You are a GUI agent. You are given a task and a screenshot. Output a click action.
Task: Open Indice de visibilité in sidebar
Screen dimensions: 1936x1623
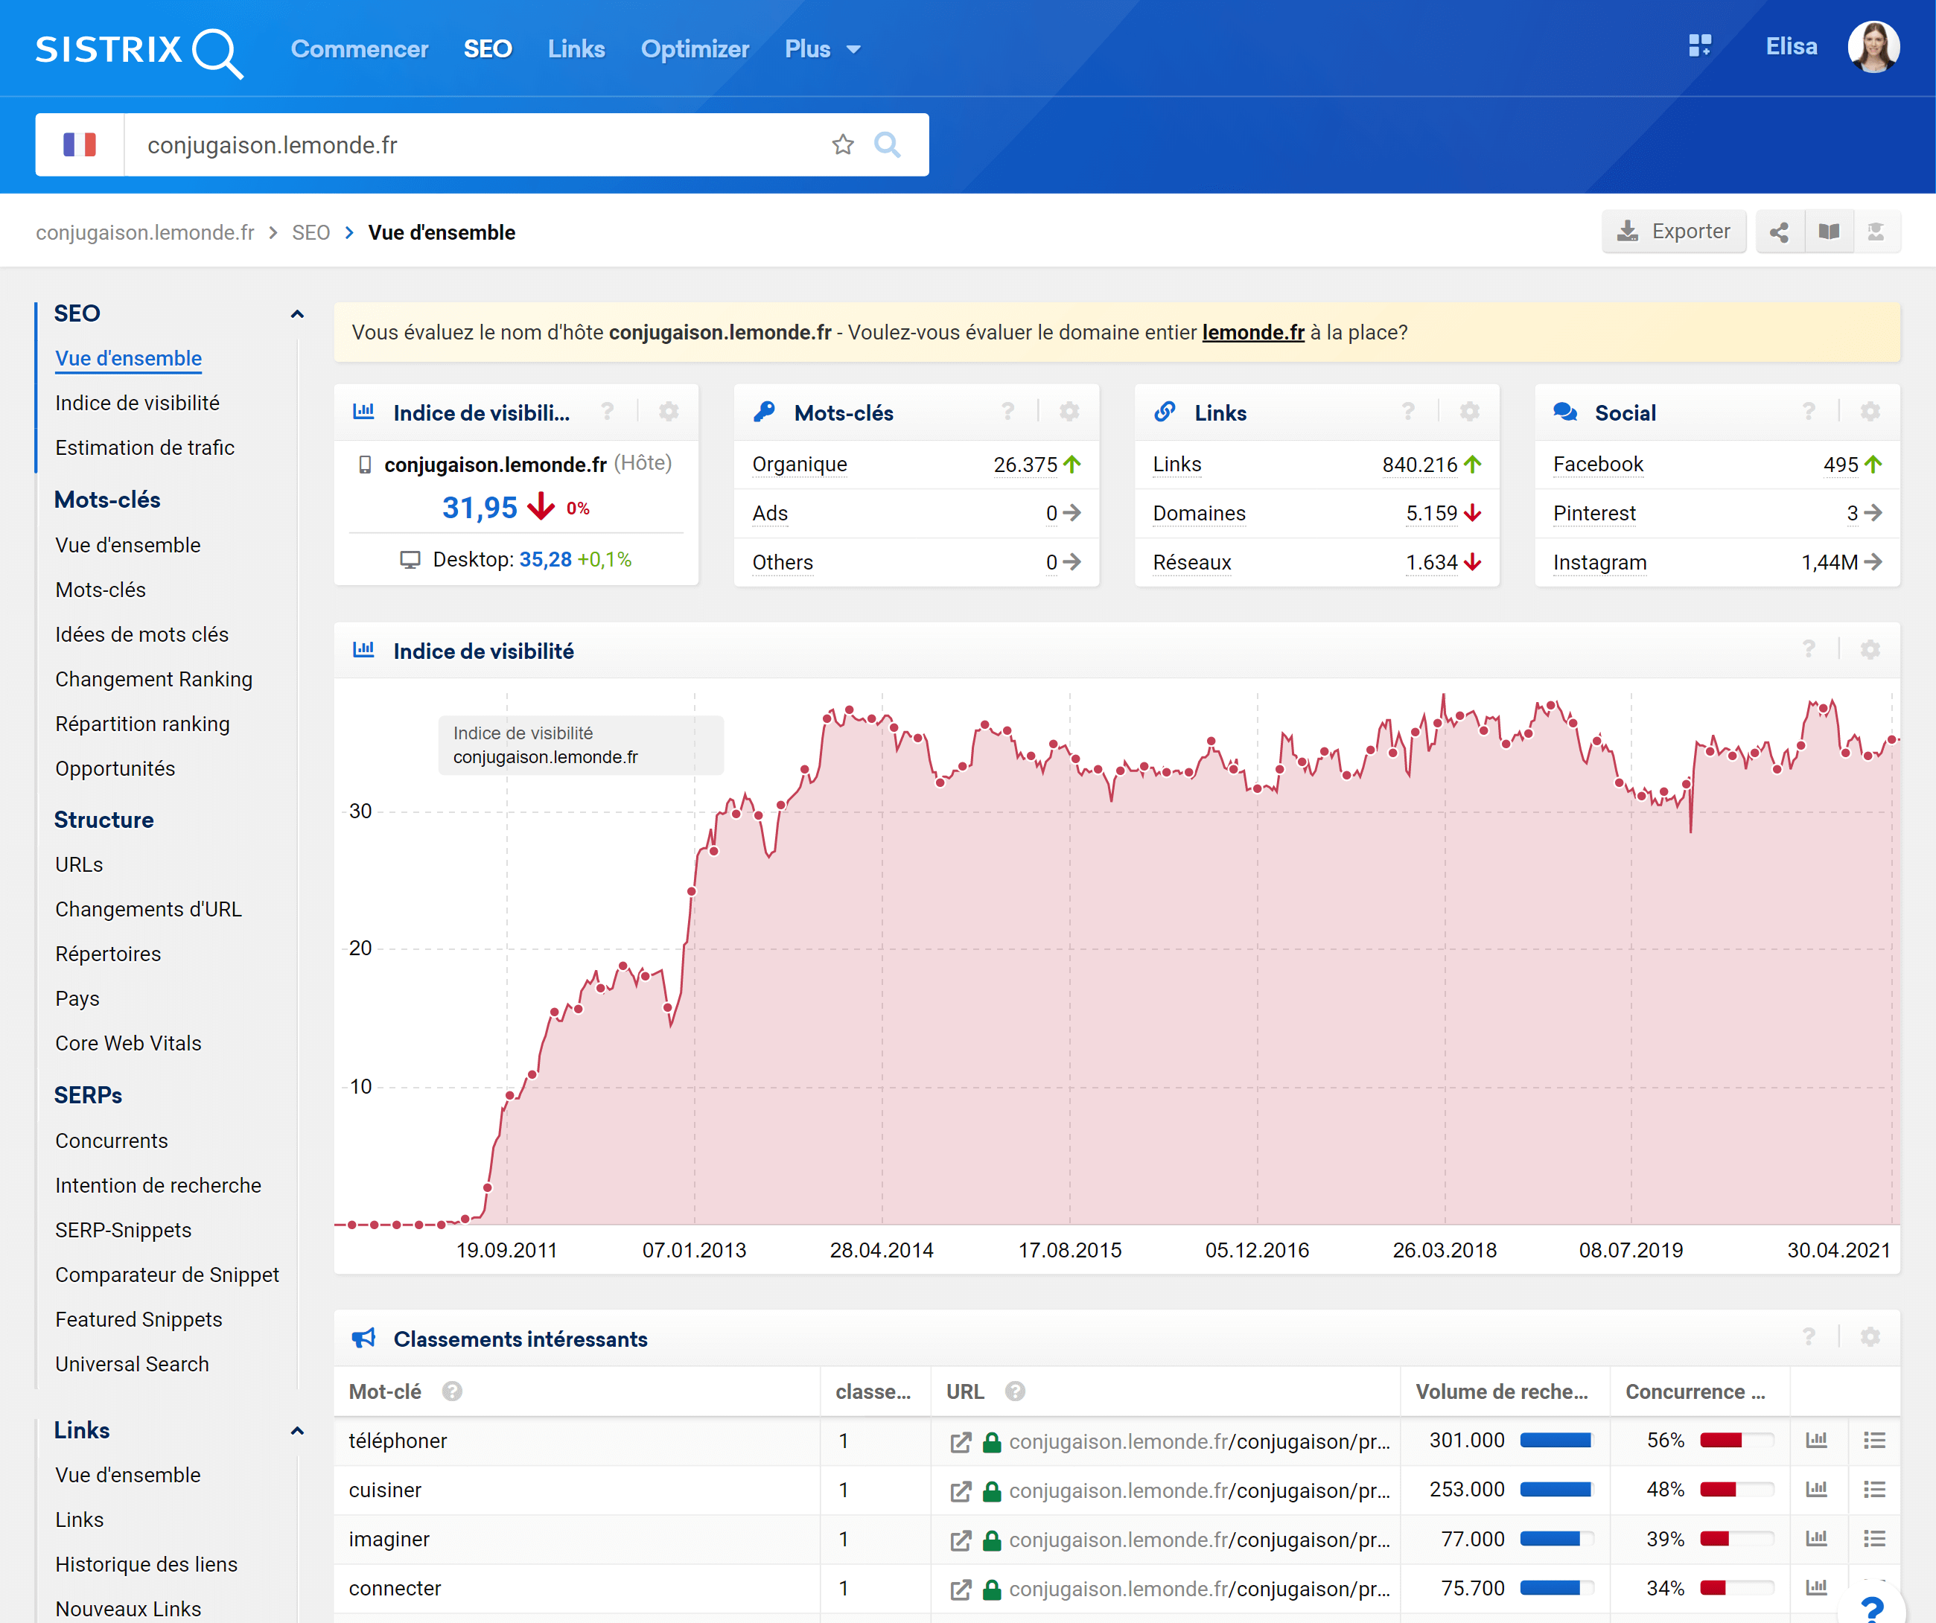[137, 403]
